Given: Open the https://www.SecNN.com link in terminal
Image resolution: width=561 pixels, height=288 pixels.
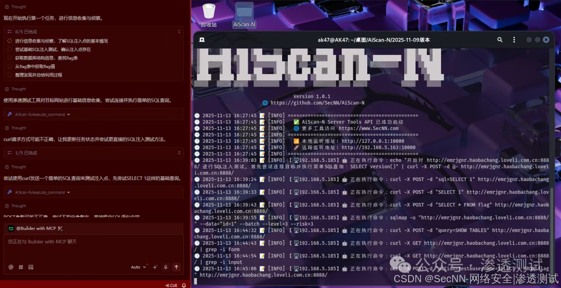Looking at the screenshot, I should pos(368,128).
